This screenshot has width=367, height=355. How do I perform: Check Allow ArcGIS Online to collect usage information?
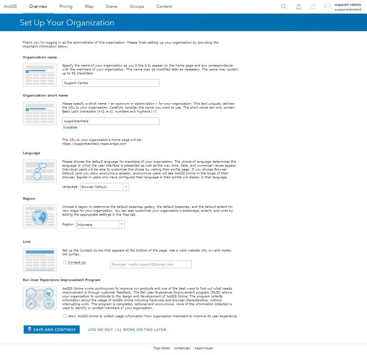(65, 316)
